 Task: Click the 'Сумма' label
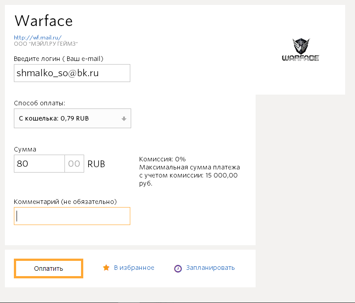[25, 149]
